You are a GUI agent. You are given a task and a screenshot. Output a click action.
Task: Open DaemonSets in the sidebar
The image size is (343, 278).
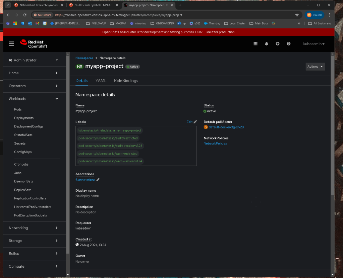23,181
